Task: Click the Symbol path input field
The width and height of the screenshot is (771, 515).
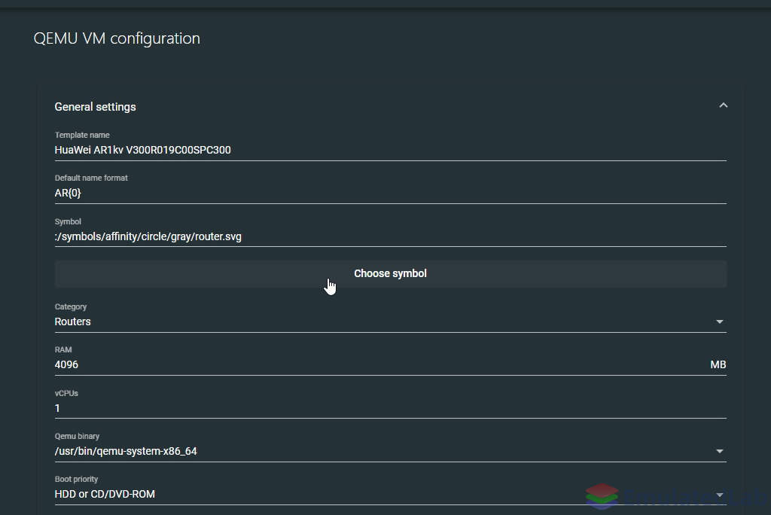Action: (391, 236)
